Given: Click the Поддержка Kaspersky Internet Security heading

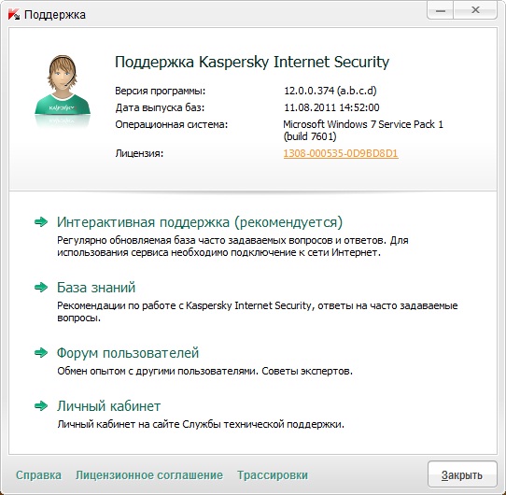Looking at the screenshot, I should coord(252,62).
